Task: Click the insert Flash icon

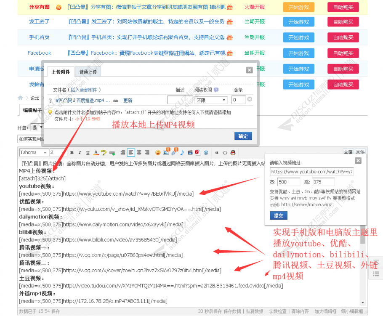Action: tap(197, 152)
